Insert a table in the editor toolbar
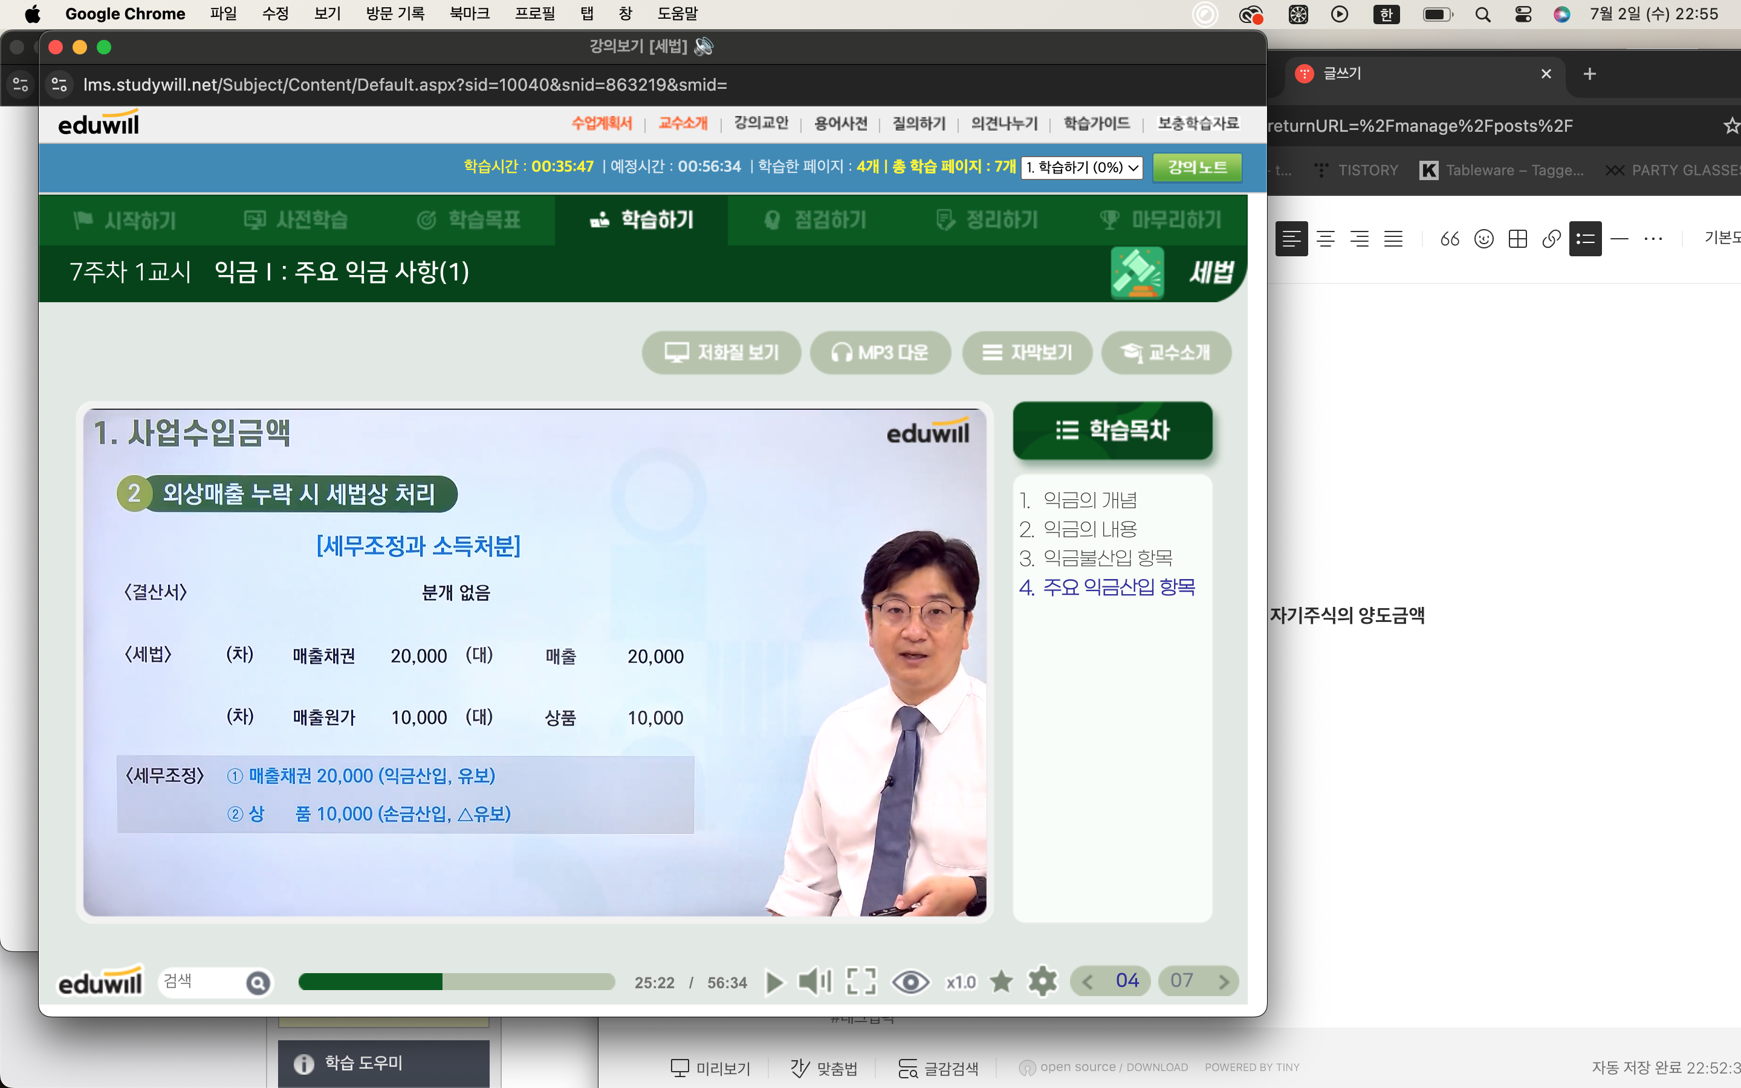Image resolution: width=1741 pixels, height=1088 pixels. coord(1517,239)
